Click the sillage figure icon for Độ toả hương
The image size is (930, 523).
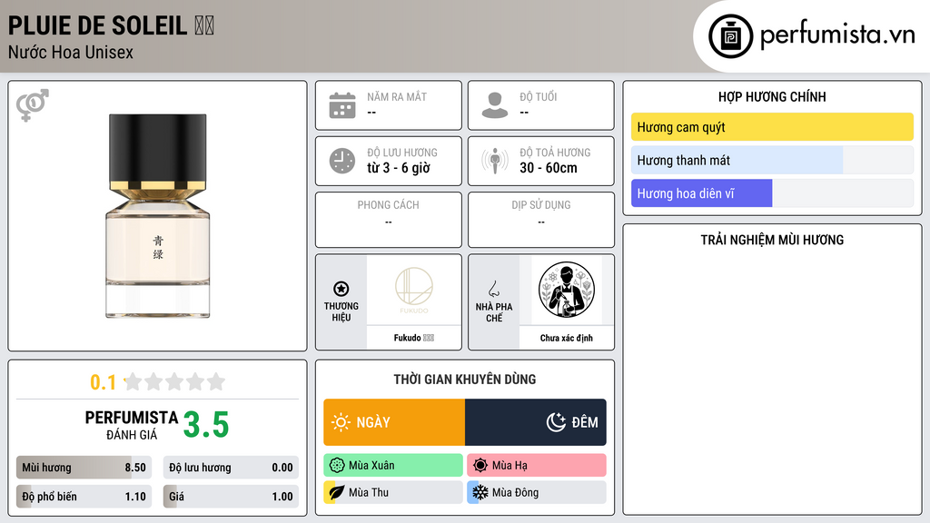(495, 161)
